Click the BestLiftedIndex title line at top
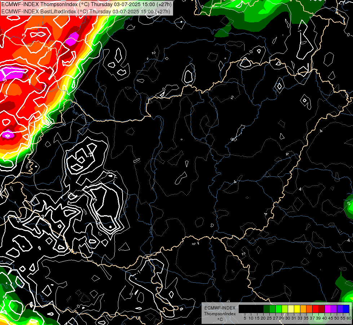Viewport: 353px width, 325px height. 86,12
